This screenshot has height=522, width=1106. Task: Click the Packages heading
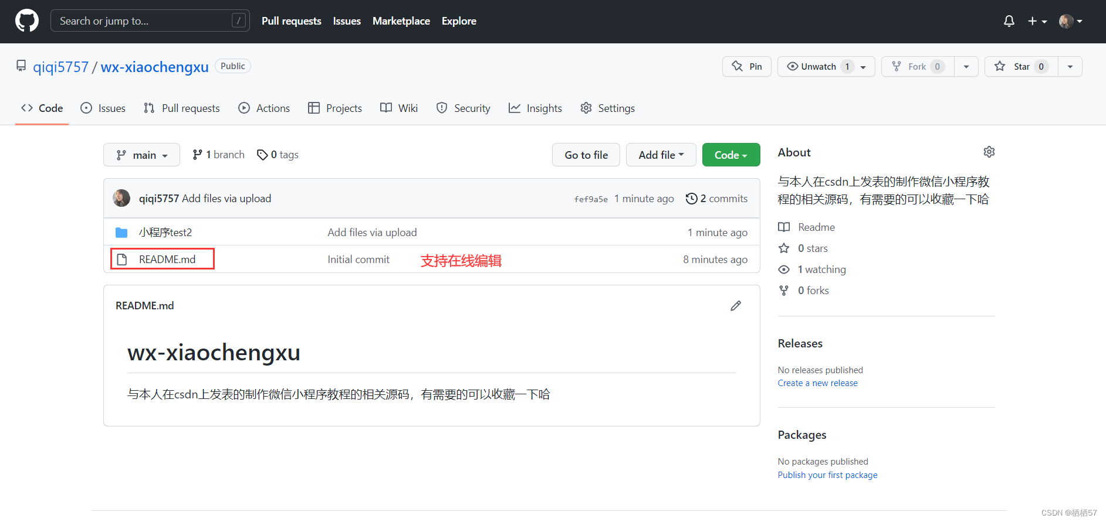[x=802, y=435]
